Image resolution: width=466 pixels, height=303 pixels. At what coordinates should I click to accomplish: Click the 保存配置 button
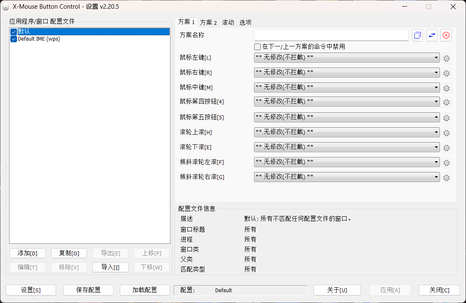click(x=88, y=290)
